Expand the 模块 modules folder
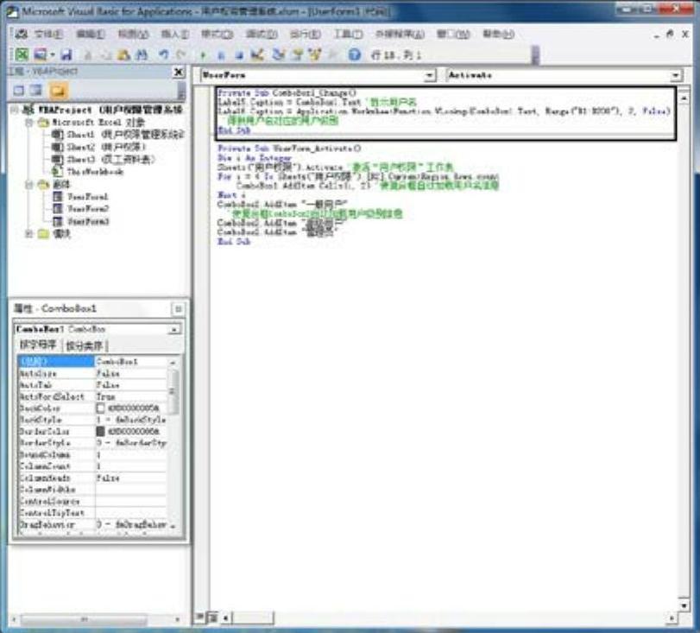This screenshot has width=700, height=633. 29,233
